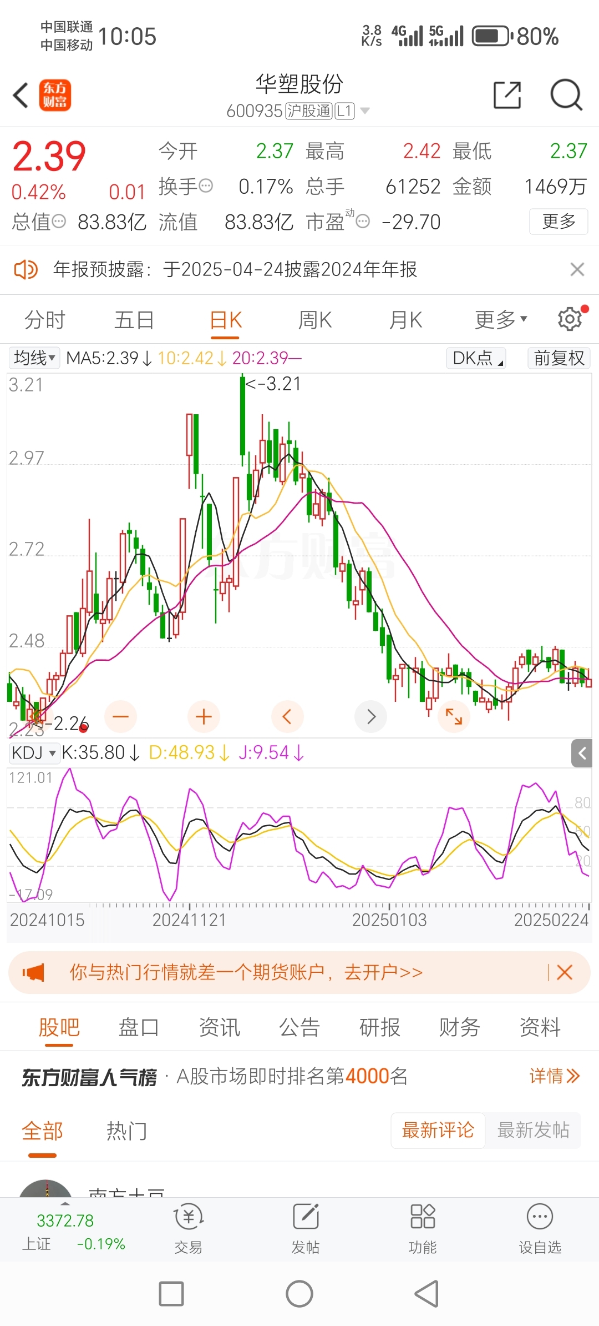The image size is (599, 1326).
Task: Open the 财务 tab
Action: (460, 1027)
